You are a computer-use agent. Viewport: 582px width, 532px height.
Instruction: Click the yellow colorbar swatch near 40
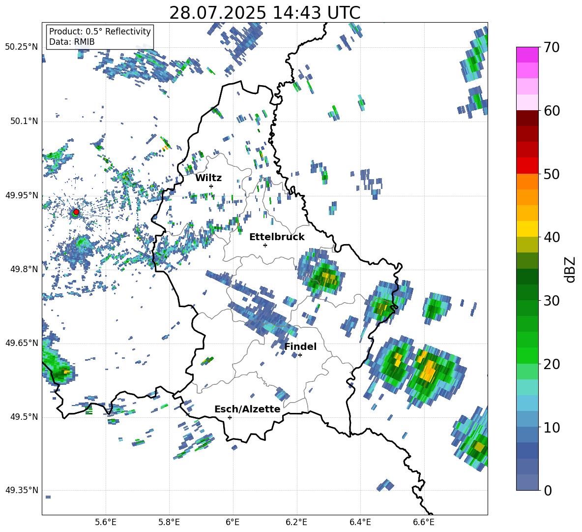(527, 229)
